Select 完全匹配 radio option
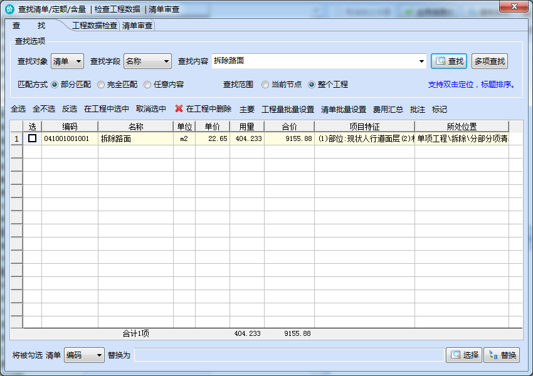This screenshot has width=533, height=376. (x=101, y=85)
